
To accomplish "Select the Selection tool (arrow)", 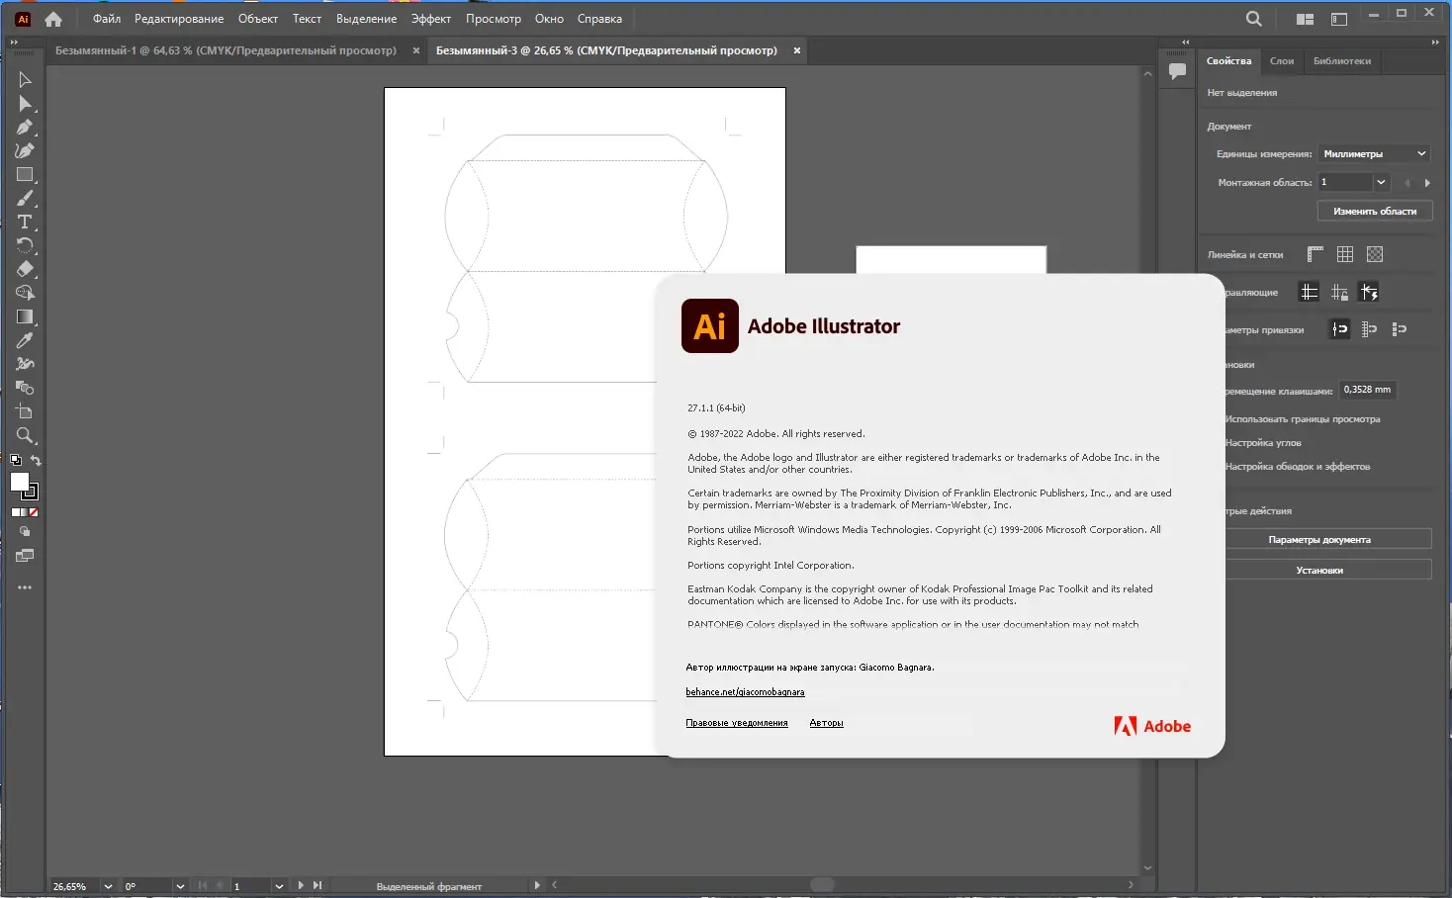I will 24,79.
